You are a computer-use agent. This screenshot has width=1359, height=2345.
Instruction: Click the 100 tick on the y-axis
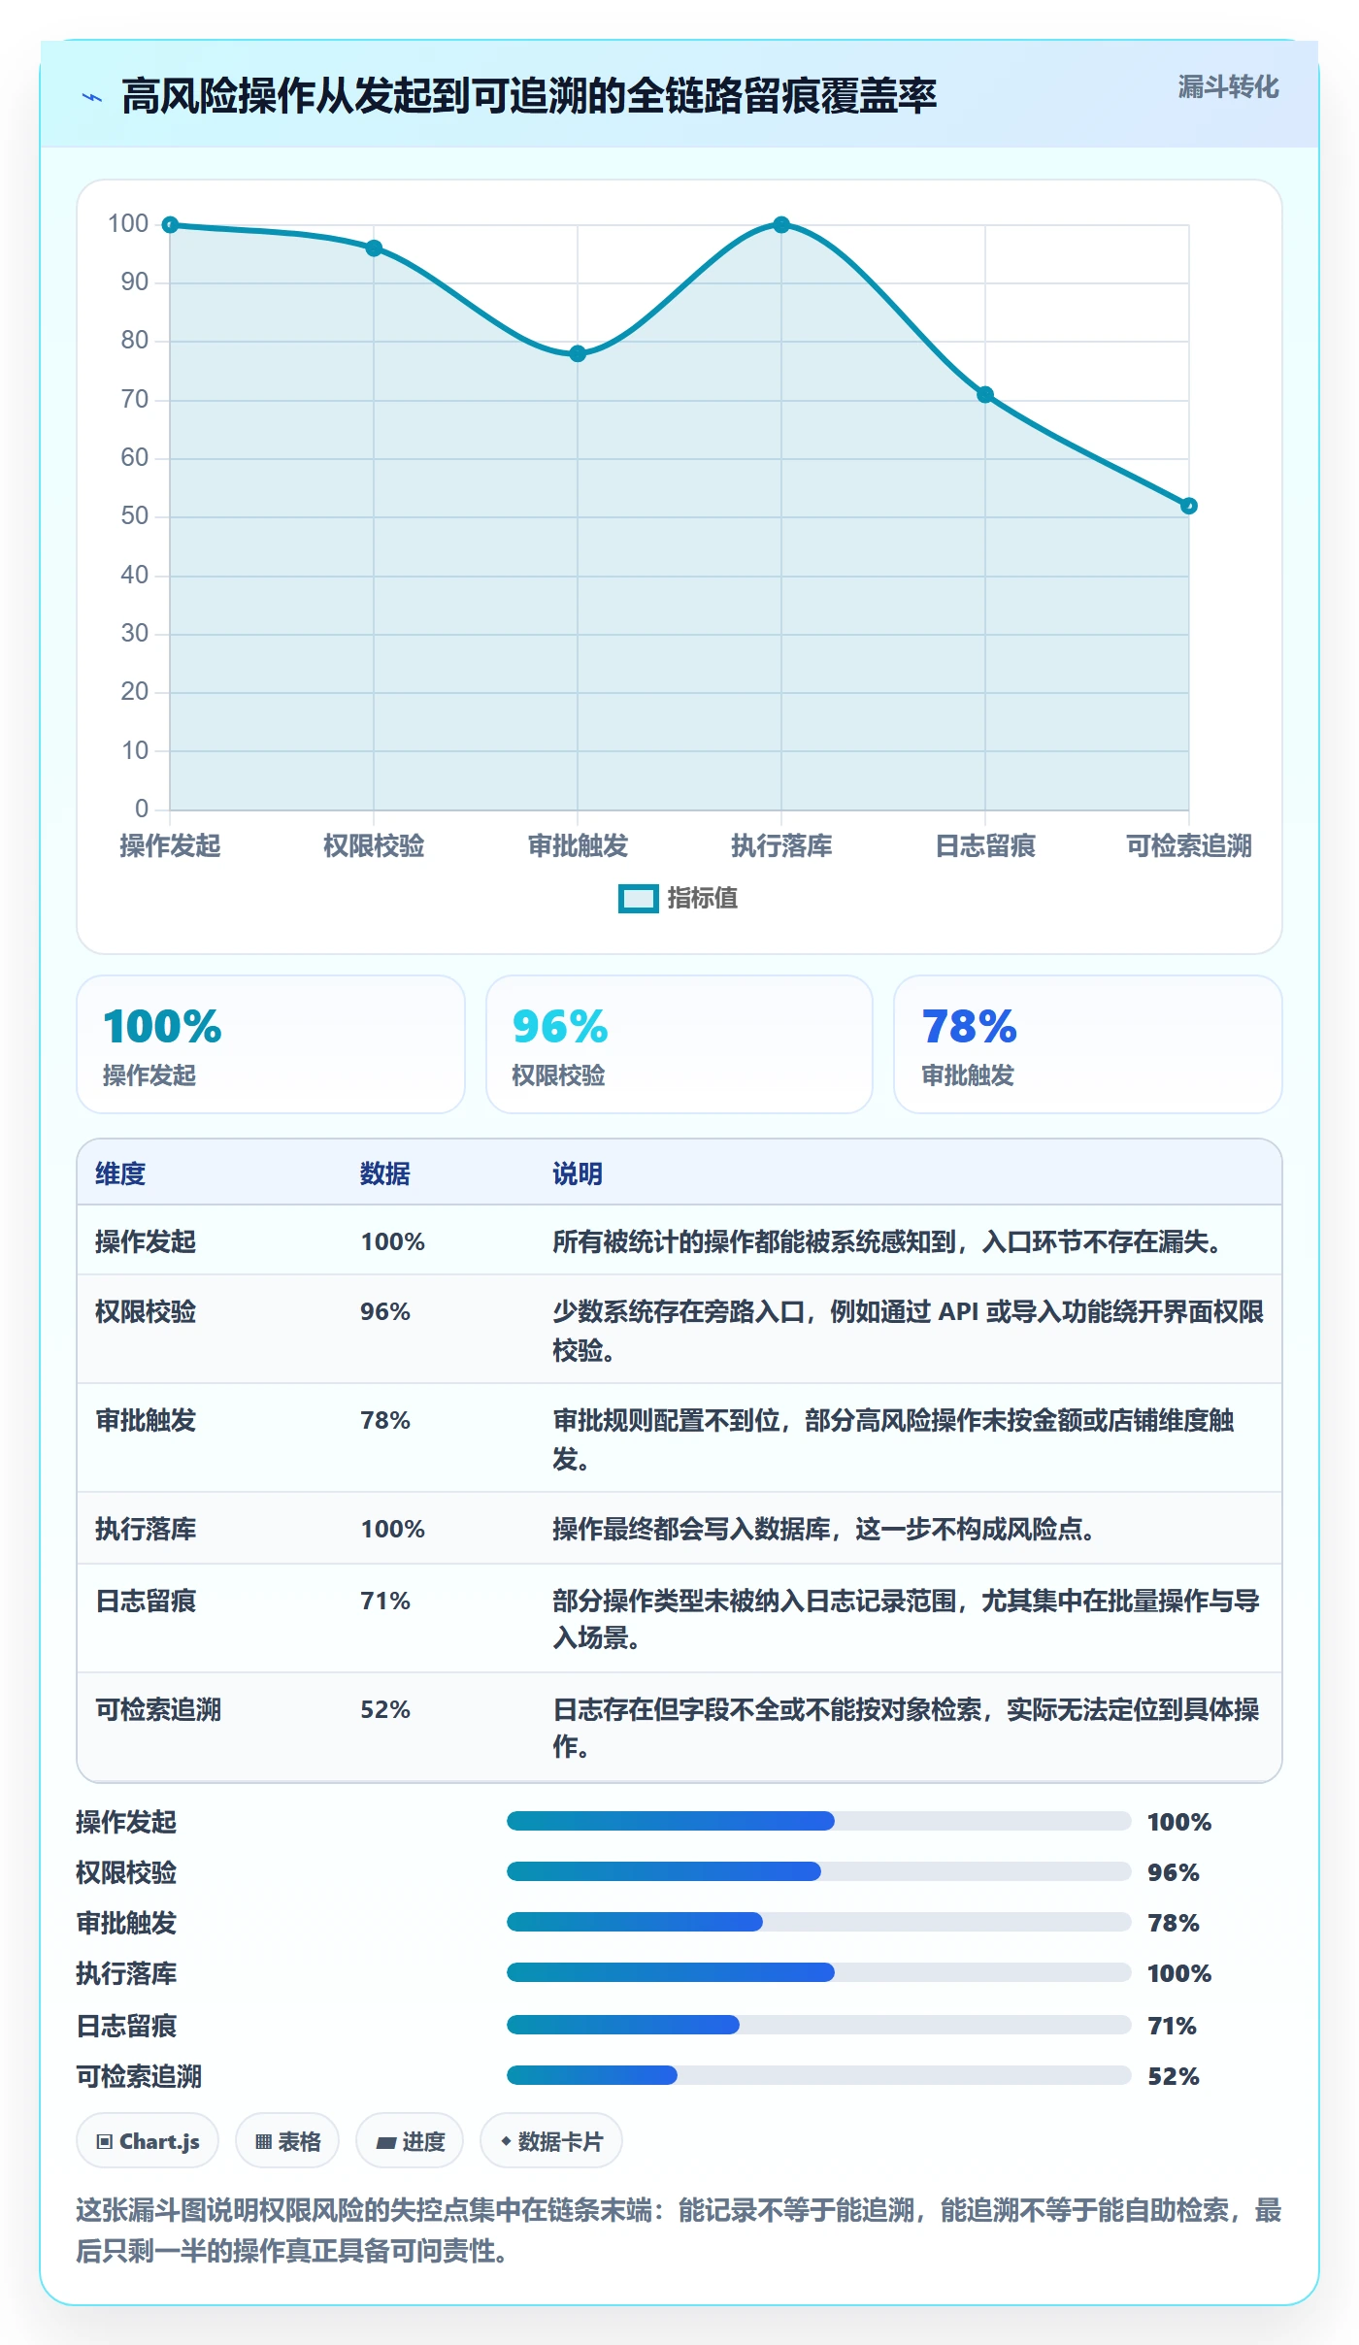click(128, 223)
